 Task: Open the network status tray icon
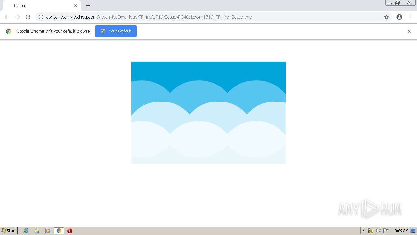[x=370, y=231]
